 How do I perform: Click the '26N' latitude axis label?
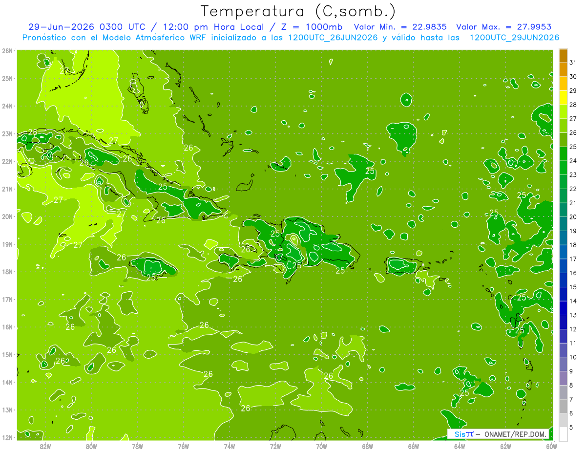click(x=7, y=51)
